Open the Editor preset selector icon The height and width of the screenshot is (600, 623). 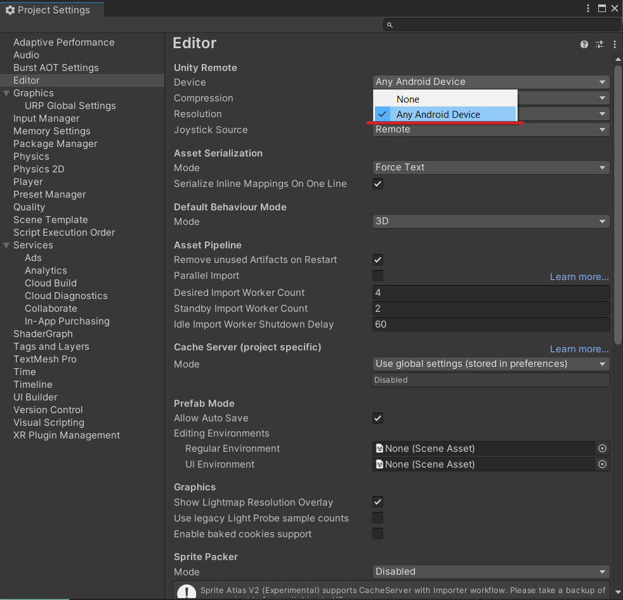[599, 44]
